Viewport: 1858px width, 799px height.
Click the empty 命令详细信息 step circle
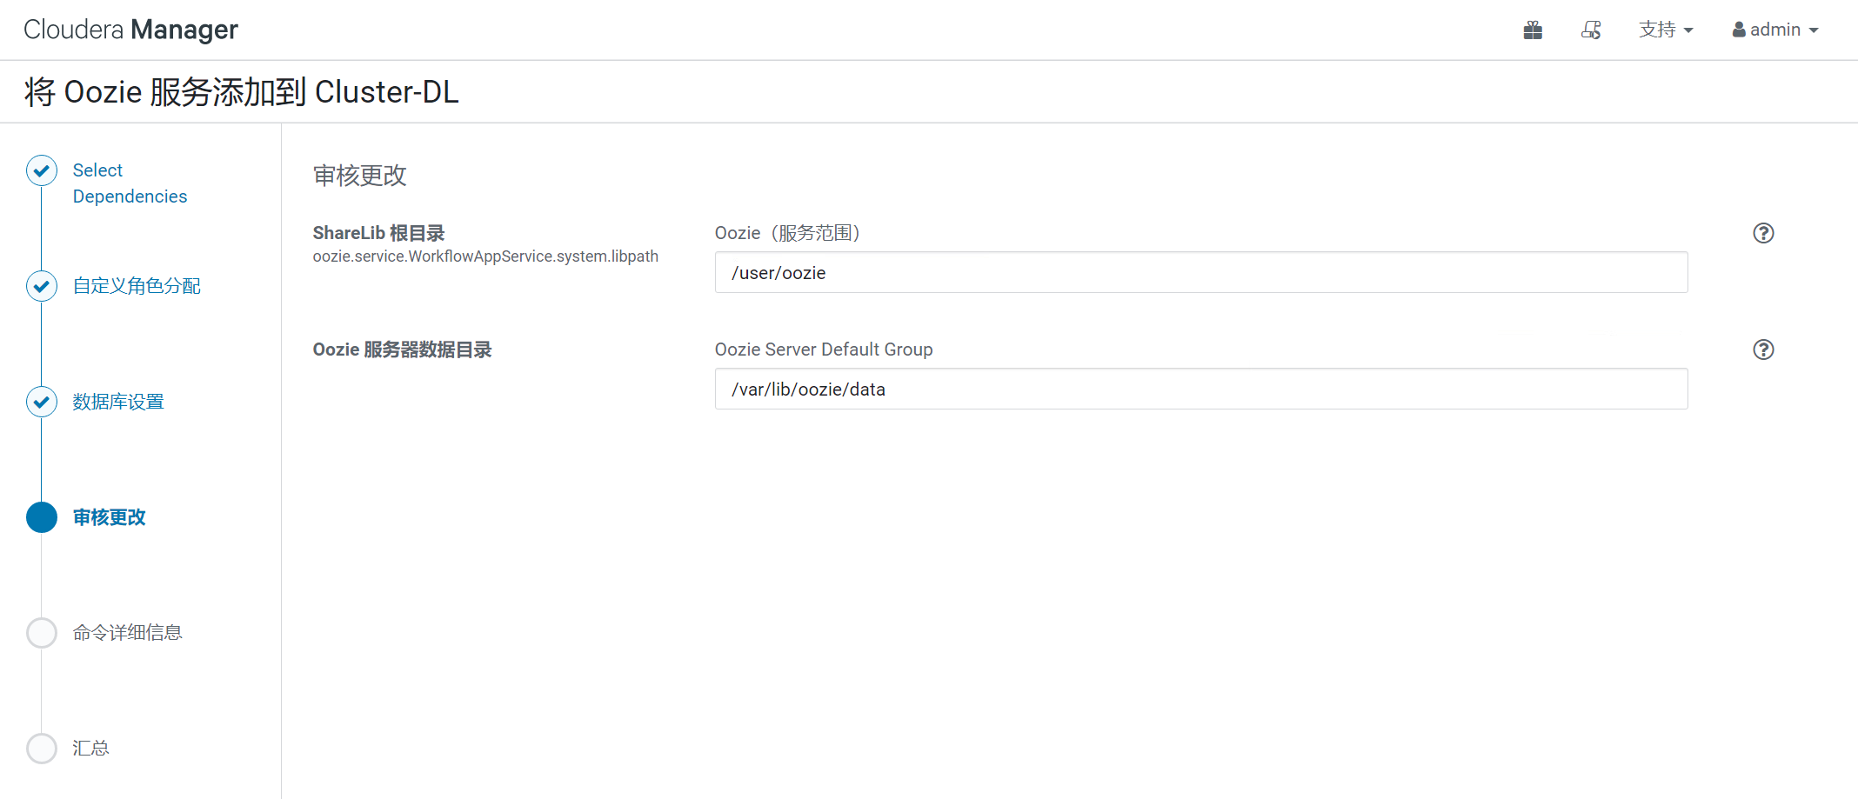42,633
